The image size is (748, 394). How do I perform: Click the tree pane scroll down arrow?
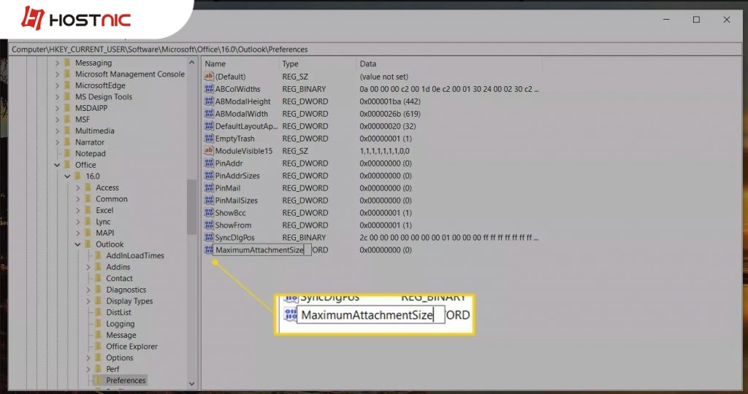[x=192, y=384]
